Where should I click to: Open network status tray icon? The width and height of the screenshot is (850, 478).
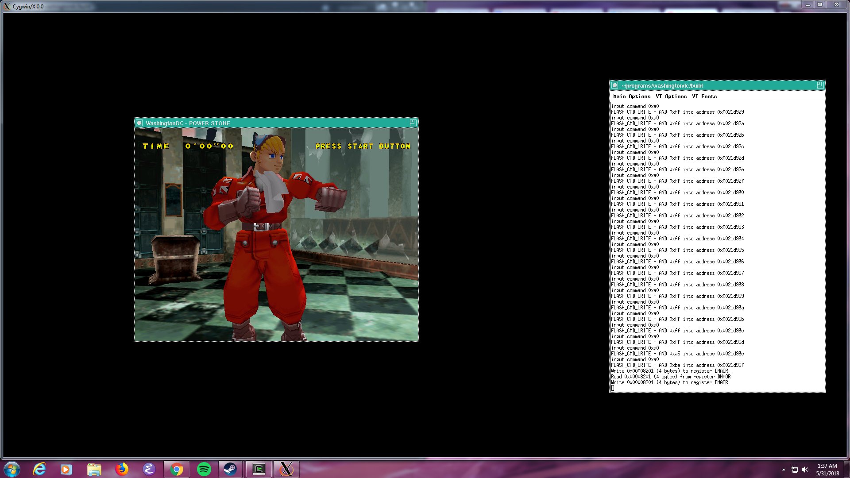click(x=795, y=470)
